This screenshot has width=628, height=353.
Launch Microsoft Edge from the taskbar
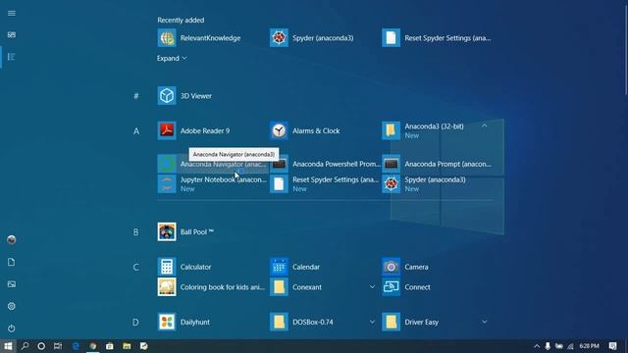click(x=76, y=346)
